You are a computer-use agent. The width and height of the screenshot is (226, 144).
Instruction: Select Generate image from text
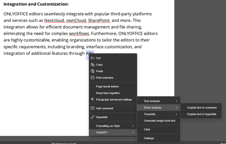[x=159, y=121]
